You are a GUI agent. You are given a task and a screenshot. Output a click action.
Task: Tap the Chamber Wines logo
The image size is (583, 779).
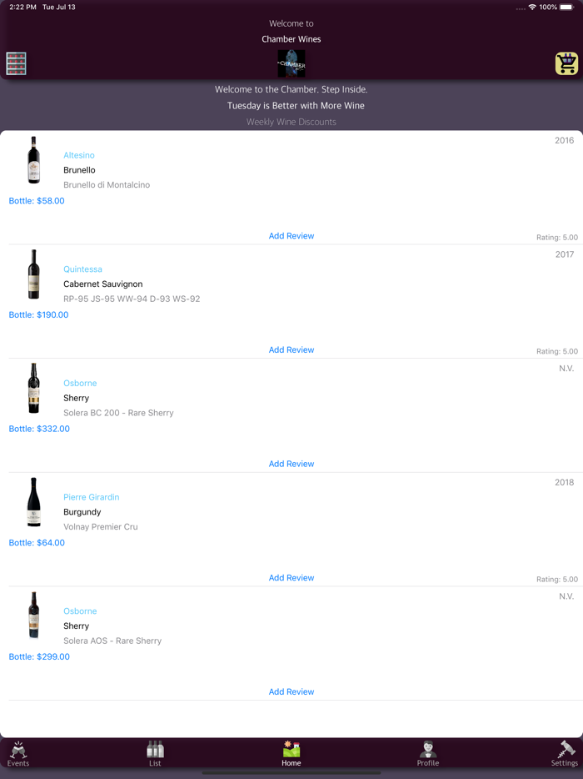click(x=291, y=63)
